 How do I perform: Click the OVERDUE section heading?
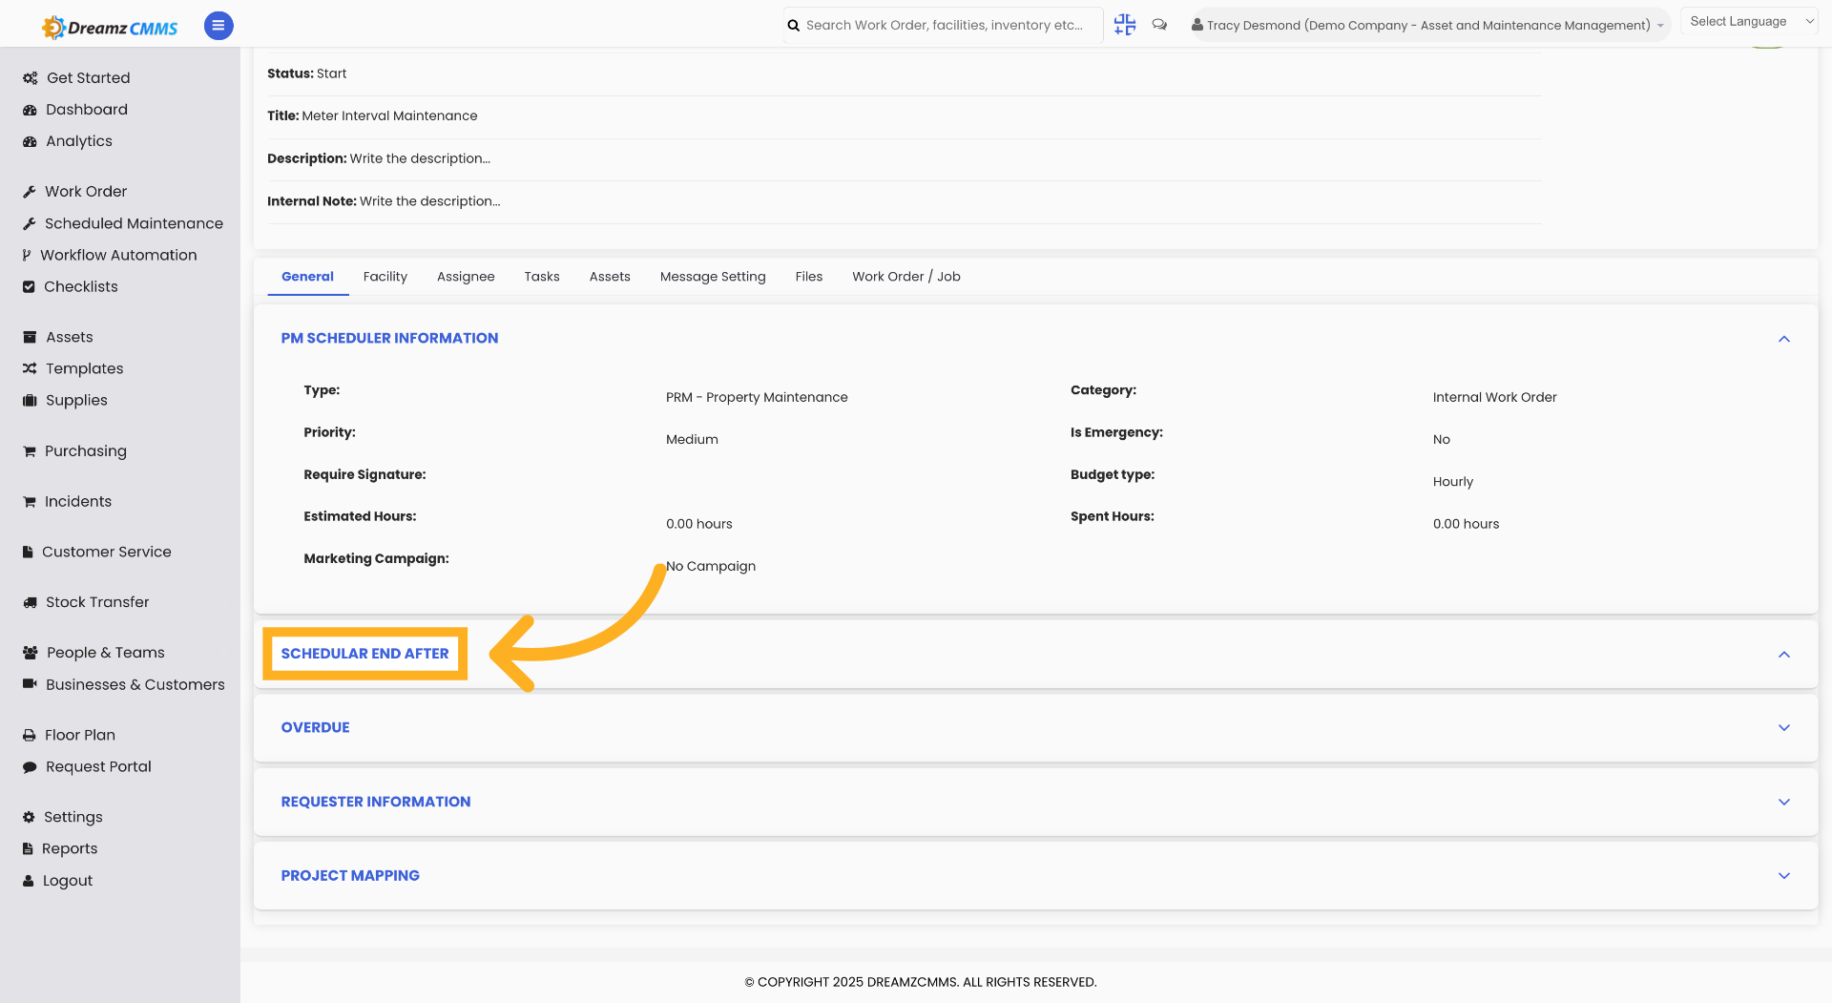[315, 727]
